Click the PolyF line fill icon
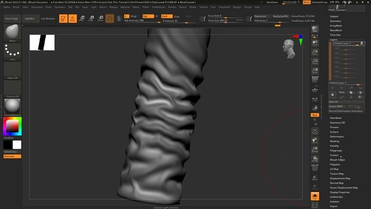The width and height of the screenshot is (371, 209). (x=315, y=168)
